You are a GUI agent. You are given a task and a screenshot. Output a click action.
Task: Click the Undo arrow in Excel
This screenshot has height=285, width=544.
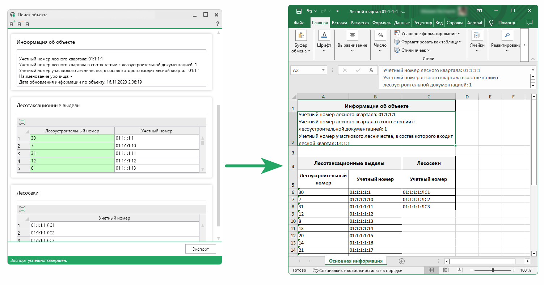tap(309, 11)
